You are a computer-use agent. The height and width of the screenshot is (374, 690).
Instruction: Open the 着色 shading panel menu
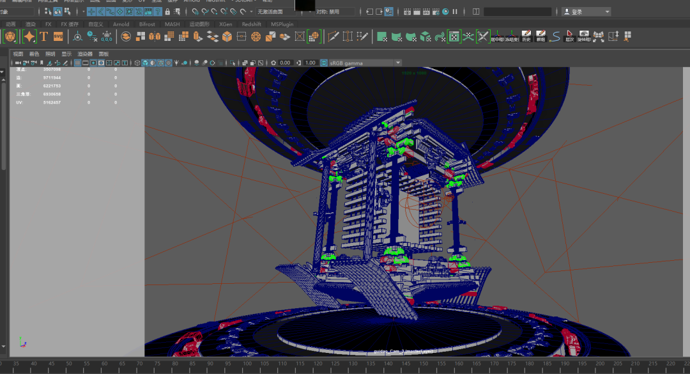pos(34,54)
